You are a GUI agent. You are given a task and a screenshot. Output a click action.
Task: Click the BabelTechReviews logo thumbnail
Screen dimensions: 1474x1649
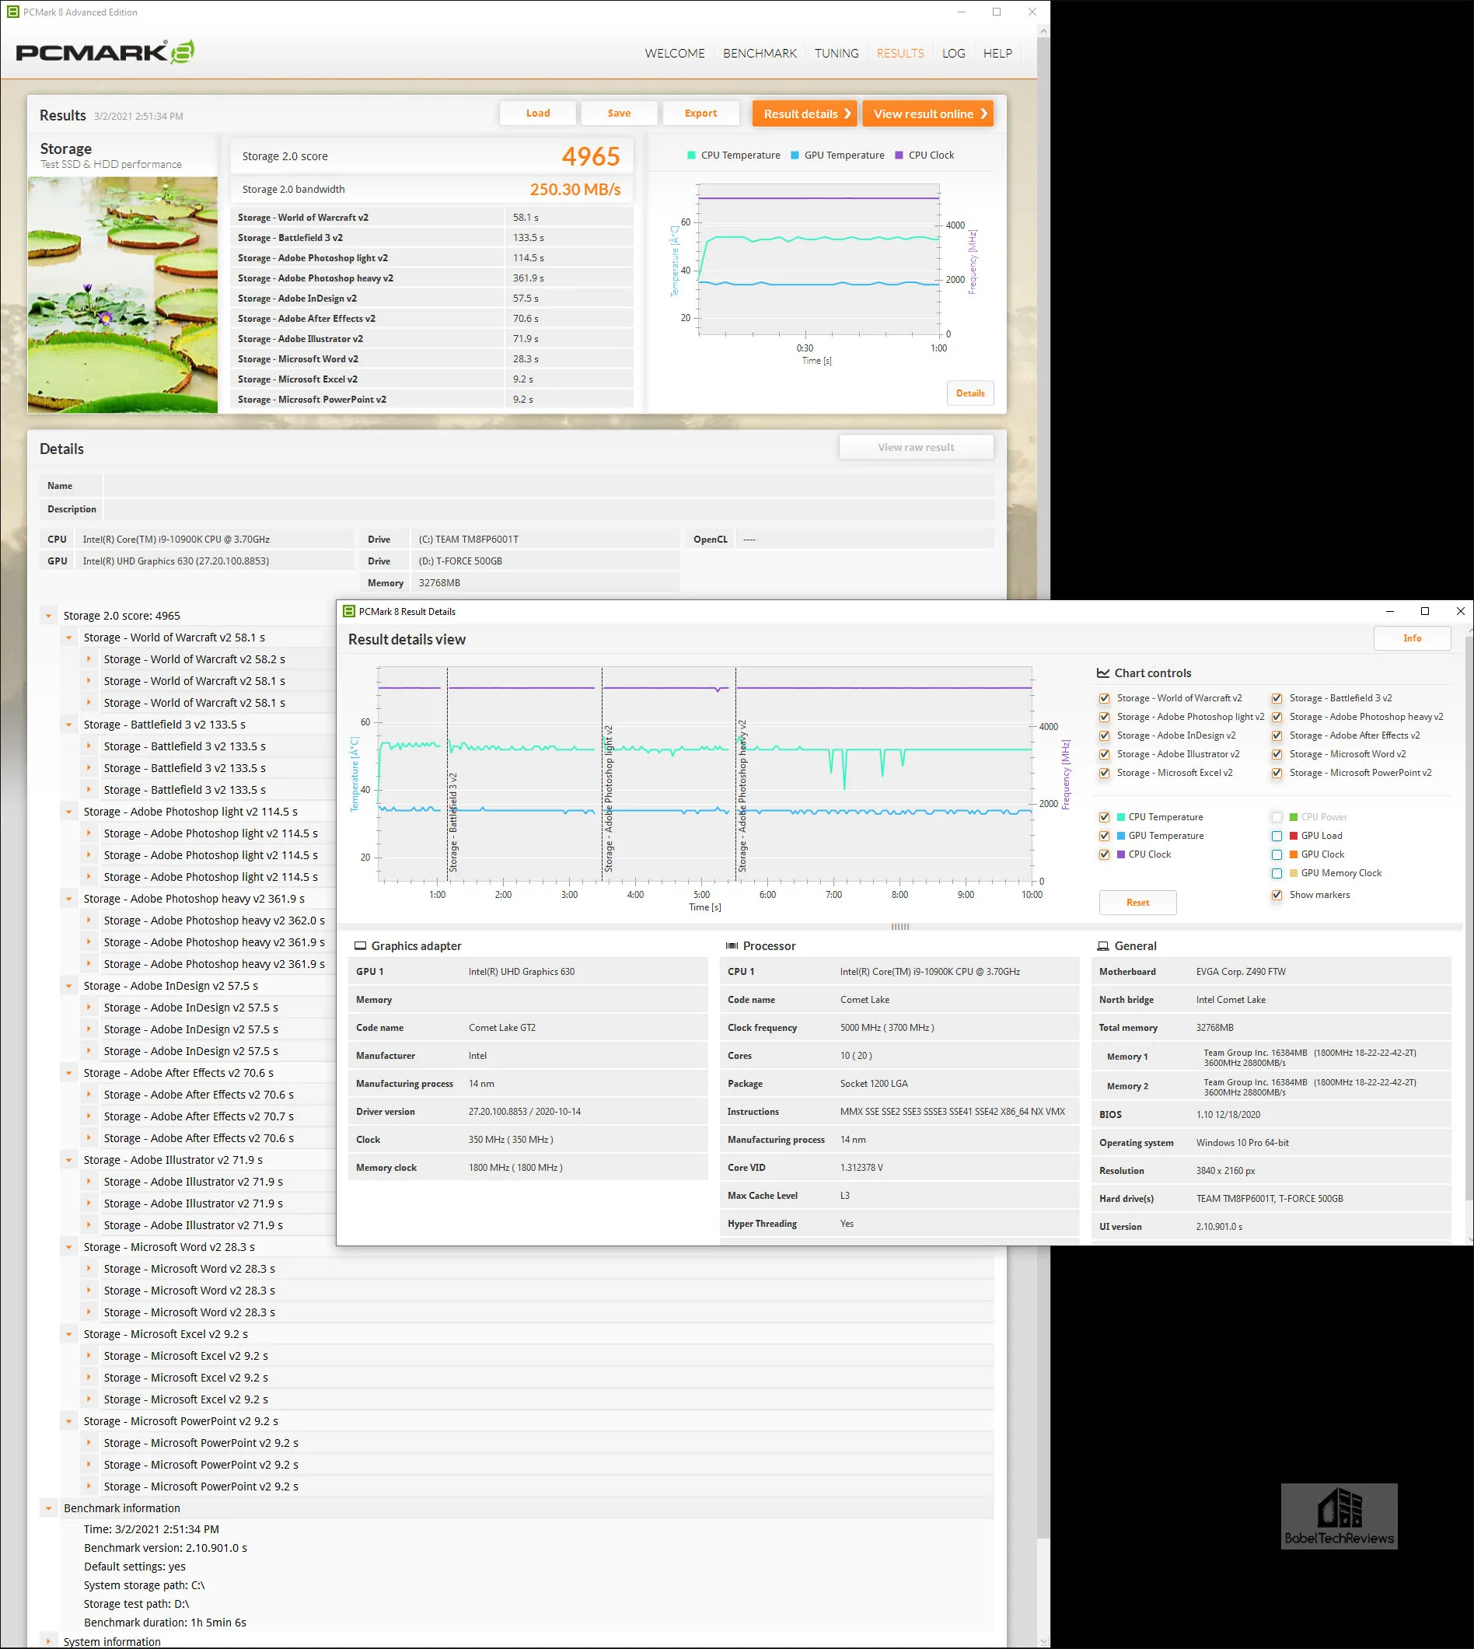[x=1339, y=1516]
